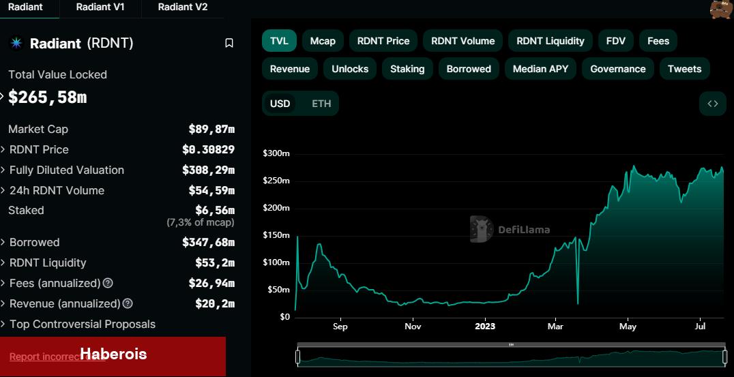Toggle FDV chart metric

616,41
